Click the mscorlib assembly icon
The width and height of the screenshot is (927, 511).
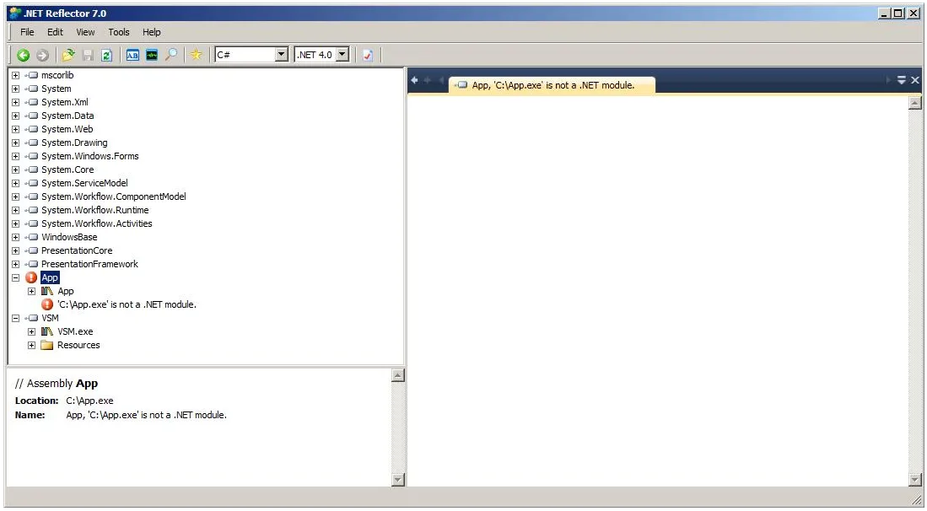click(x=32, y=75)
